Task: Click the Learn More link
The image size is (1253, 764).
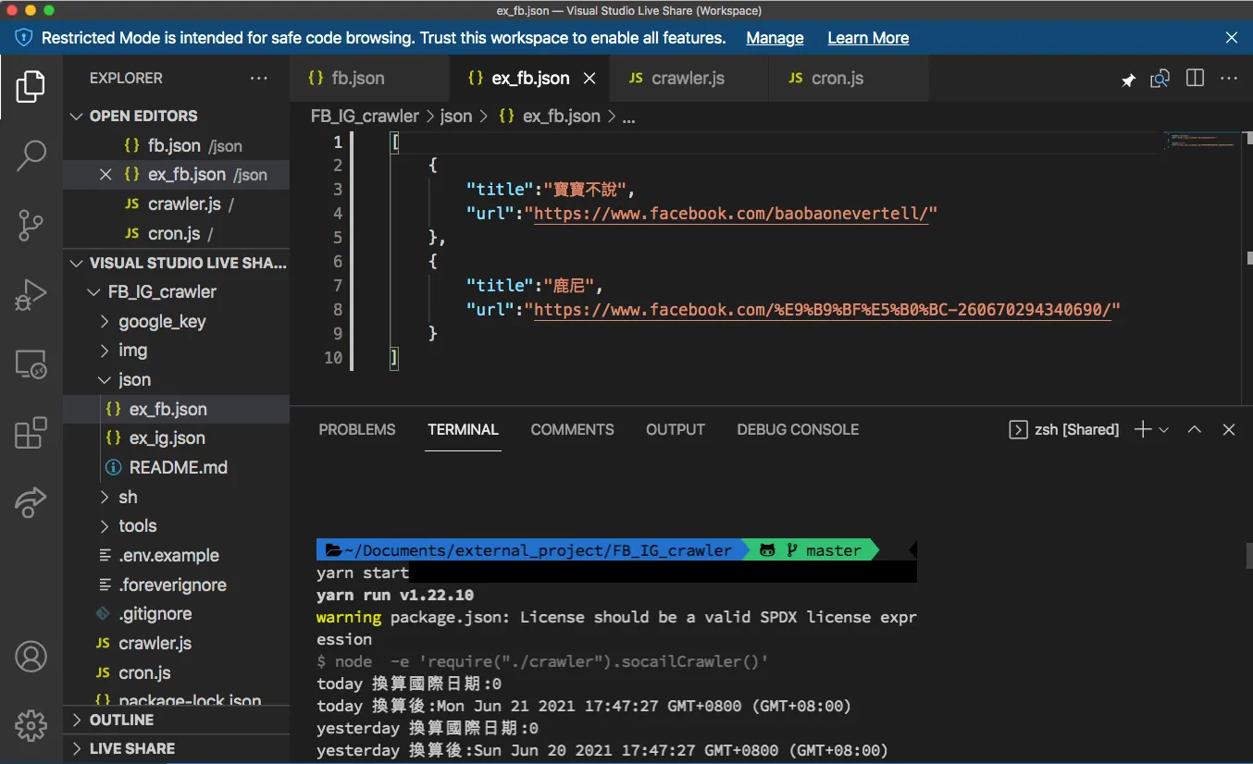Action: point(868,38)
